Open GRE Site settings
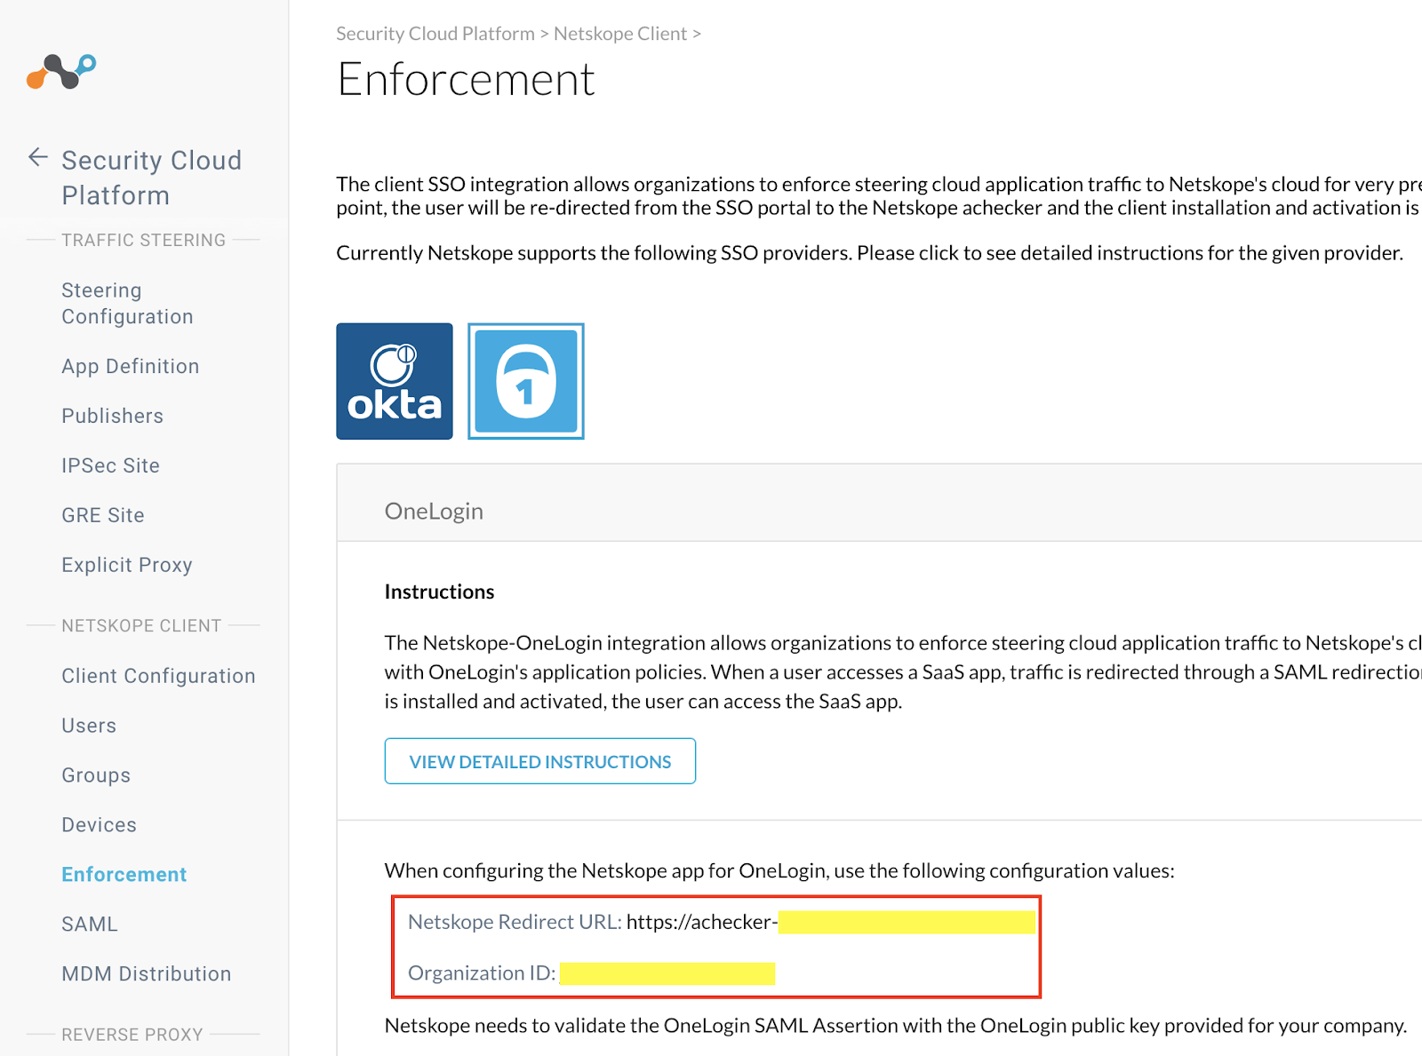1422x1056 pixels. point(103,515)
